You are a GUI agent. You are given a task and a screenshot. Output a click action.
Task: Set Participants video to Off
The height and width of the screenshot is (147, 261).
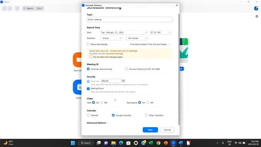tap(148, 102)
